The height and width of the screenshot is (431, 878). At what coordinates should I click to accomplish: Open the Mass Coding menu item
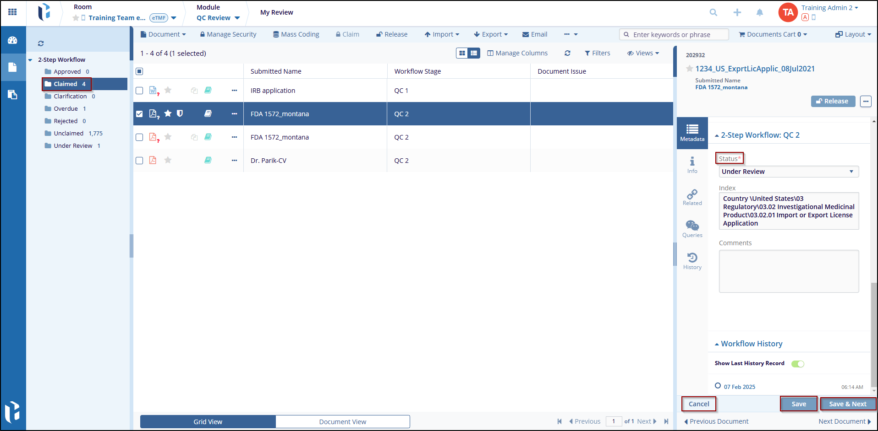pyautogui.click(x=296, y=34)
